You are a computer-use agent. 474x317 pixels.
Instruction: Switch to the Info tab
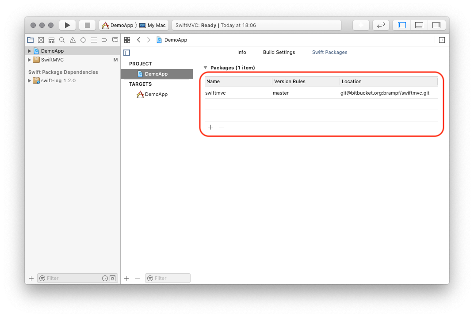(241, 52)
